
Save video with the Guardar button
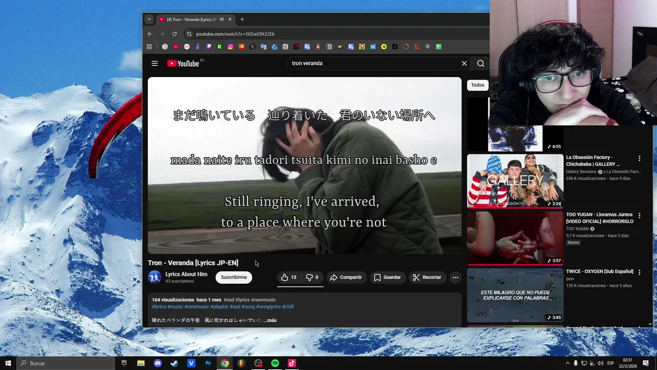coord(388,277)
